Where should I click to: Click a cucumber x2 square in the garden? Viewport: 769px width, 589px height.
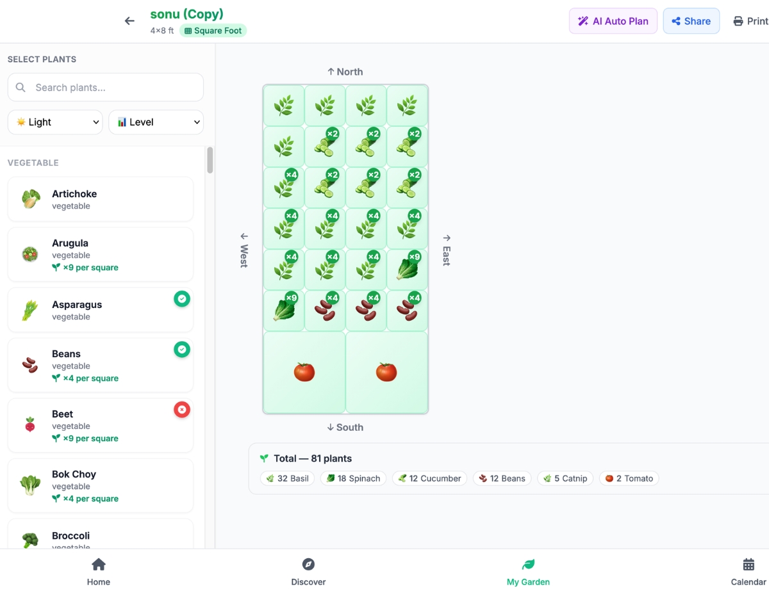325,146
